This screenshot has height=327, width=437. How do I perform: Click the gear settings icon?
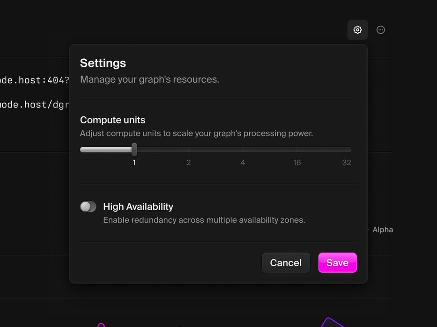[x=357, y=30]
